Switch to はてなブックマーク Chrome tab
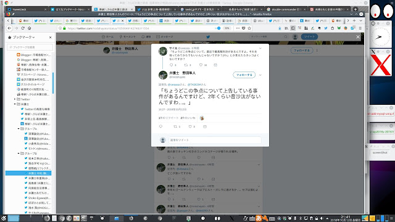Viewport: 395px width, 222px height. tap(70, 9)
